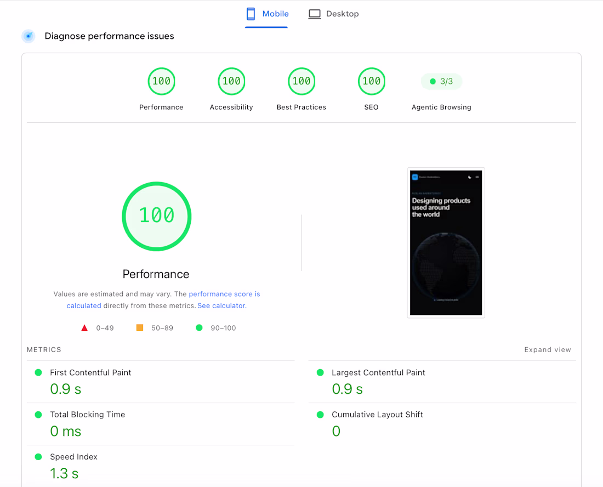Click the blue radar diagnose icon
Viewport: 603px width, 487px height.
pyautogui.click(x=29, y=36)
